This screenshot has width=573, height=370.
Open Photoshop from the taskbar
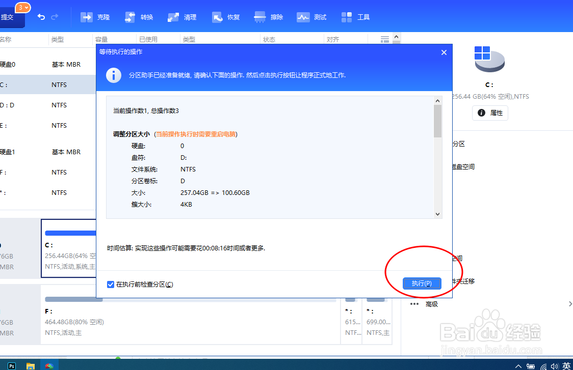click(x=11, y=365)
